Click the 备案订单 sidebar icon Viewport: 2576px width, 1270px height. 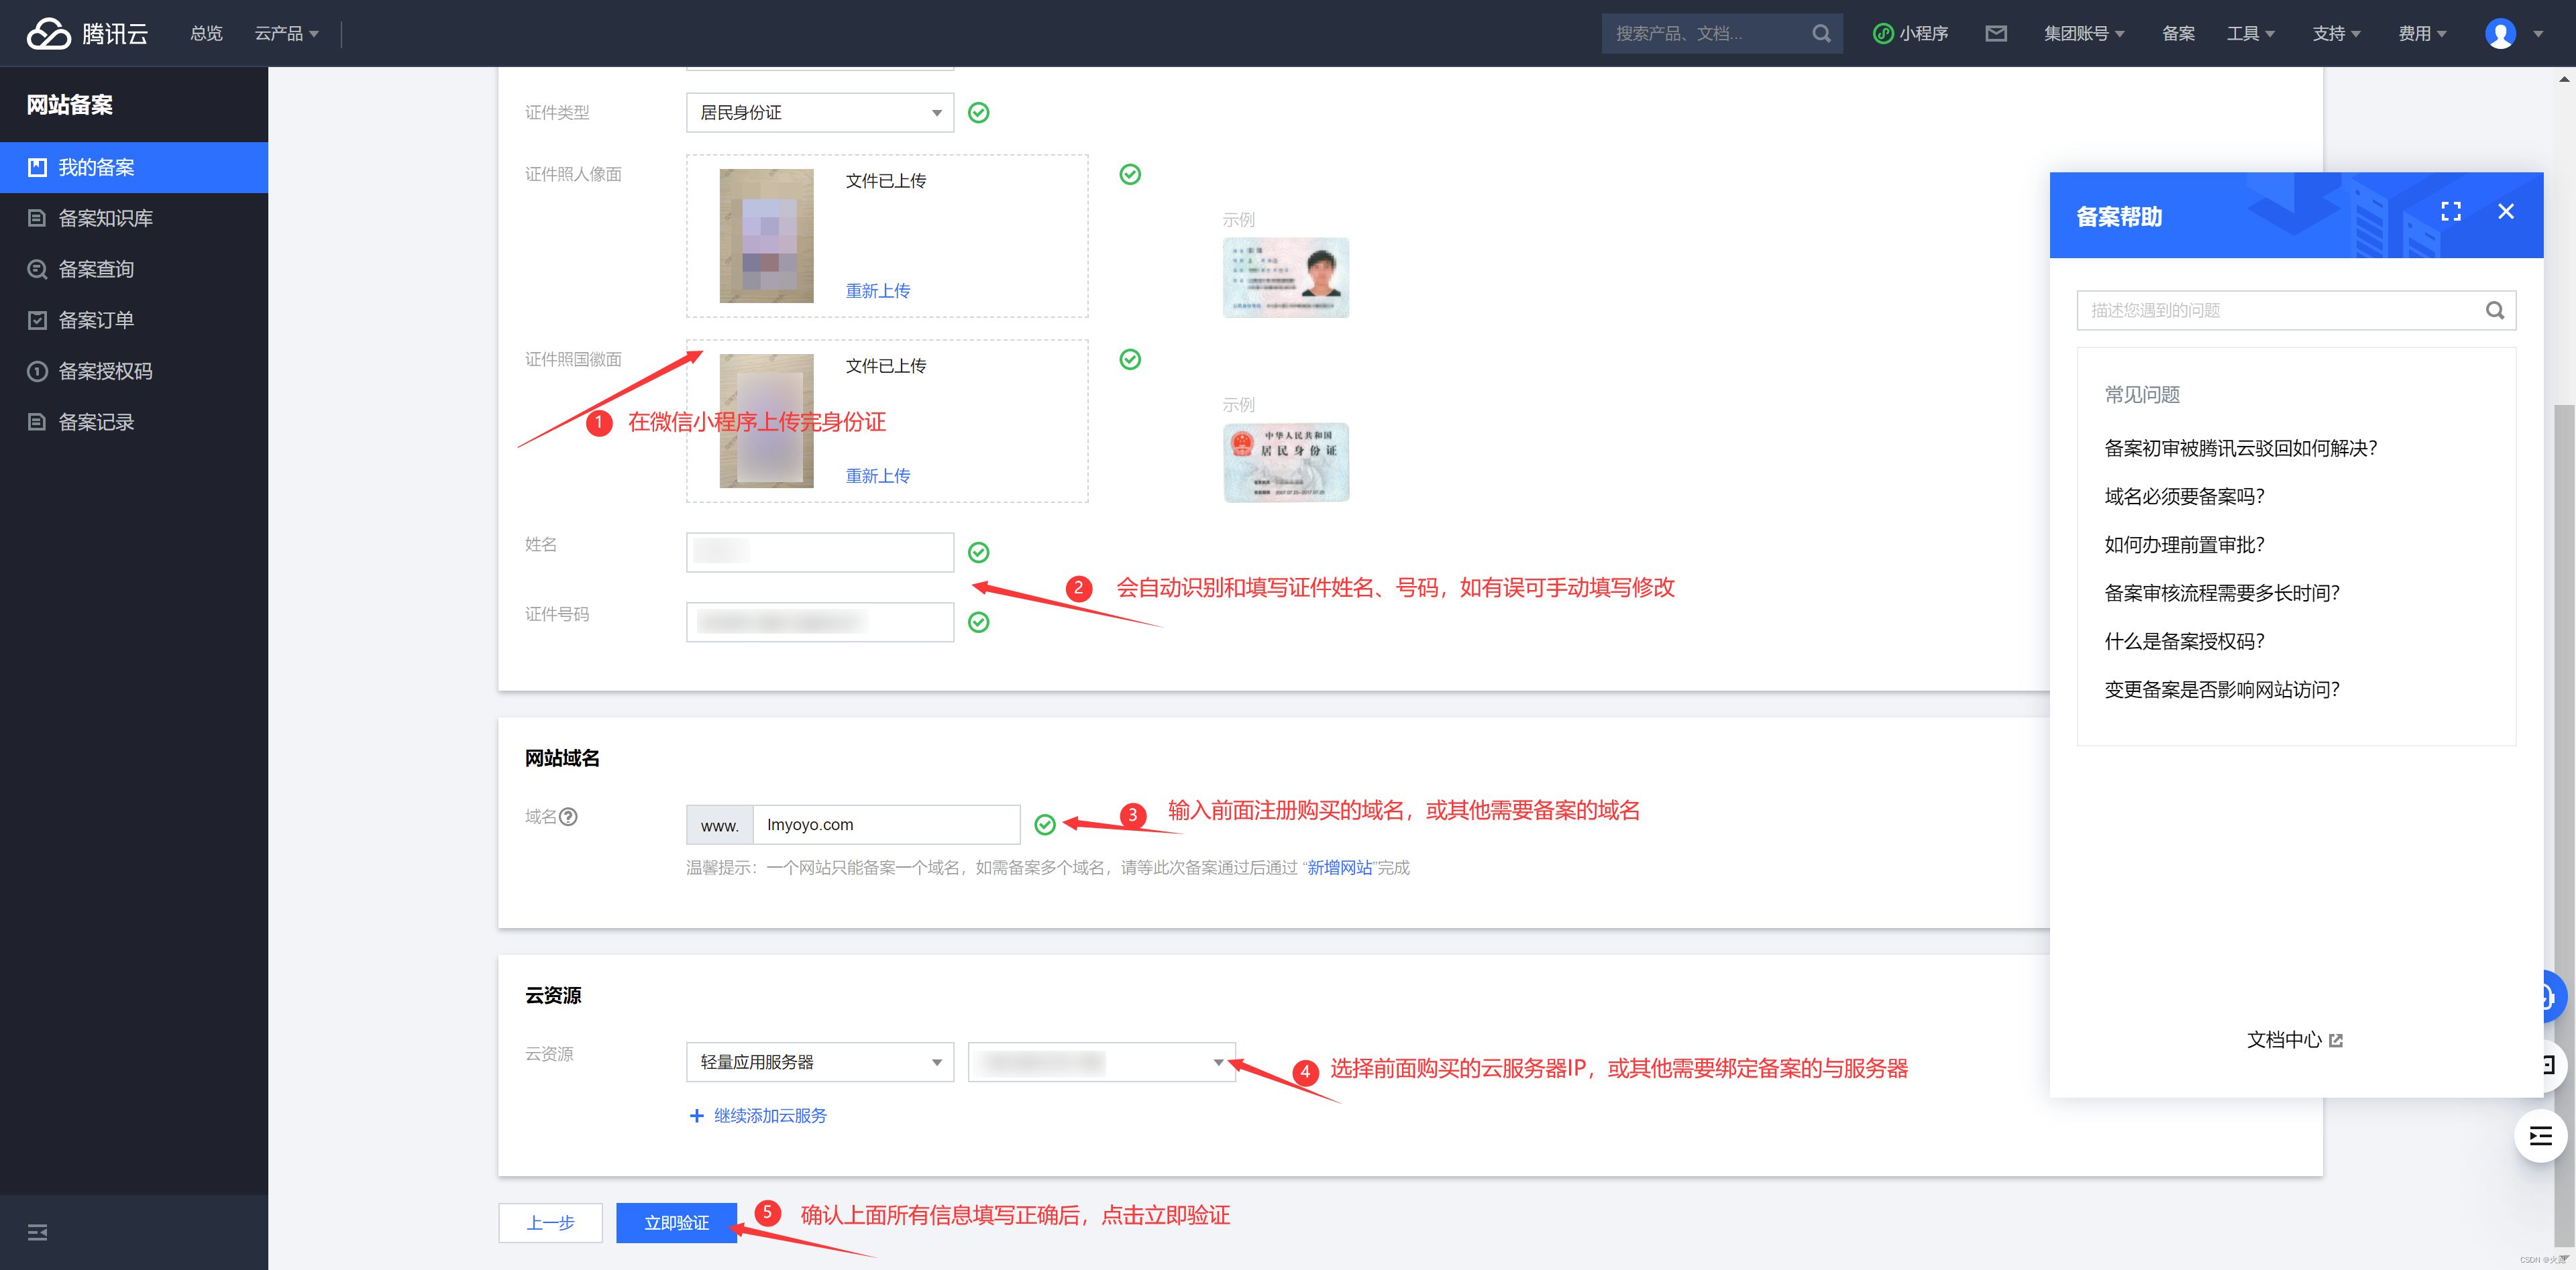(x=37, y=320)
